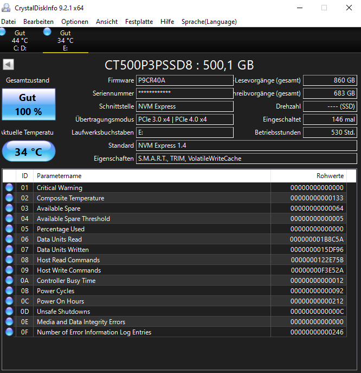Click the Schnittstelle NVM Express field
The height and width of the screenshot is (373, 361).
click(x=184, y=106)
